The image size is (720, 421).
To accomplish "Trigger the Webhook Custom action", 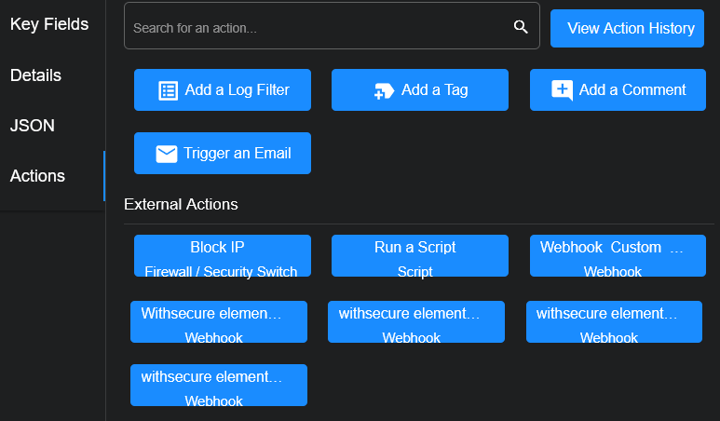I will click(x=618, y=256).
